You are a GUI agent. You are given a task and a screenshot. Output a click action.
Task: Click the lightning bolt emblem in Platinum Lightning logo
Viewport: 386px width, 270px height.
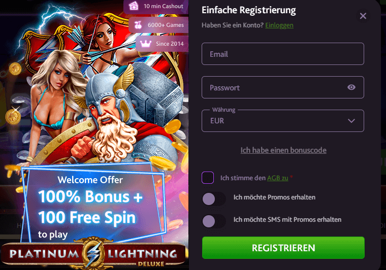coord(93,253)
